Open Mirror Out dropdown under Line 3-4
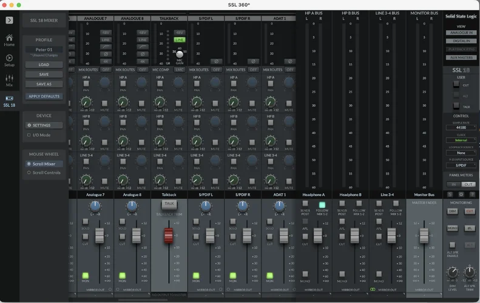The width and height of the screenshot is (480, 303). pyautogui.click(x=387, y=295)
